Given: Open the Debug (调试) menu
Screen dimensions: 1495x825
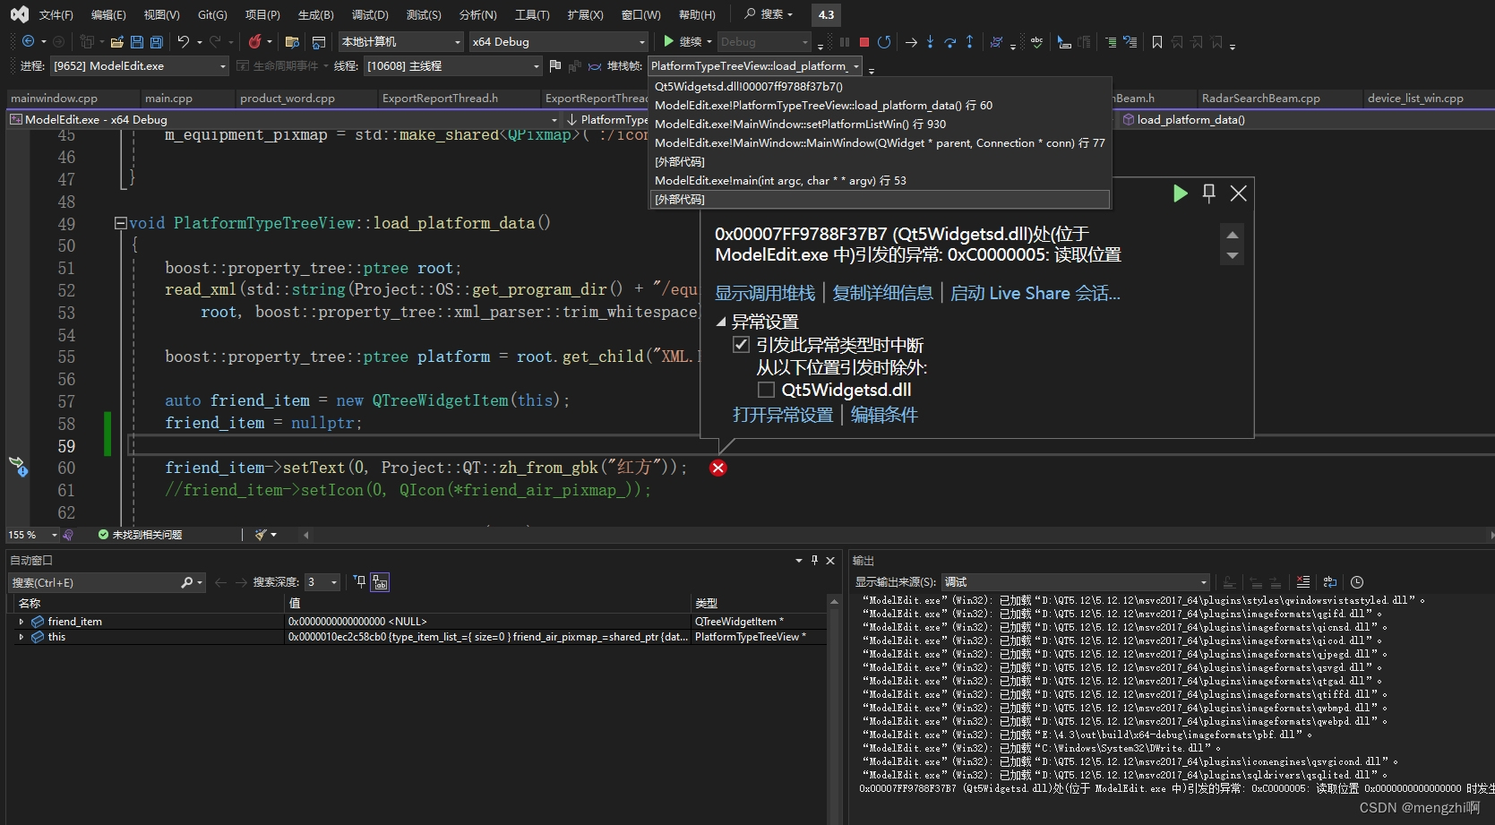Looking at the screenshot, I should coord(370,14).
